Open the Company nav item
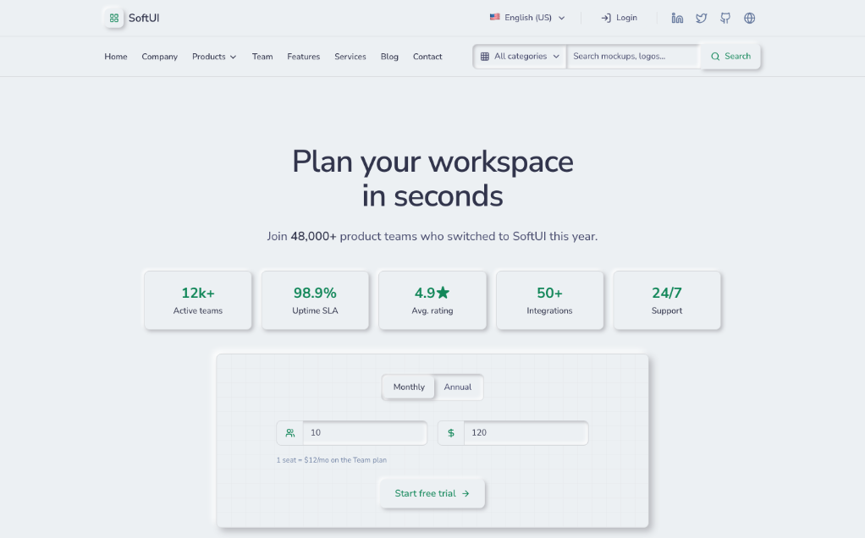This screenshot has width=865, height=538. coord(159,57)
